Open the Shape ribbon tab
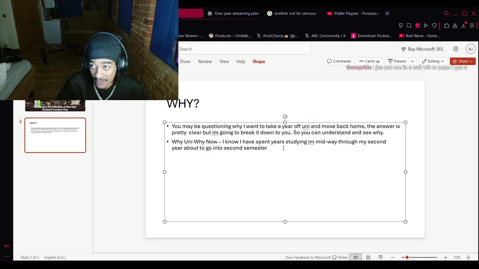This screenshot has height=269, width=479. 259,62
